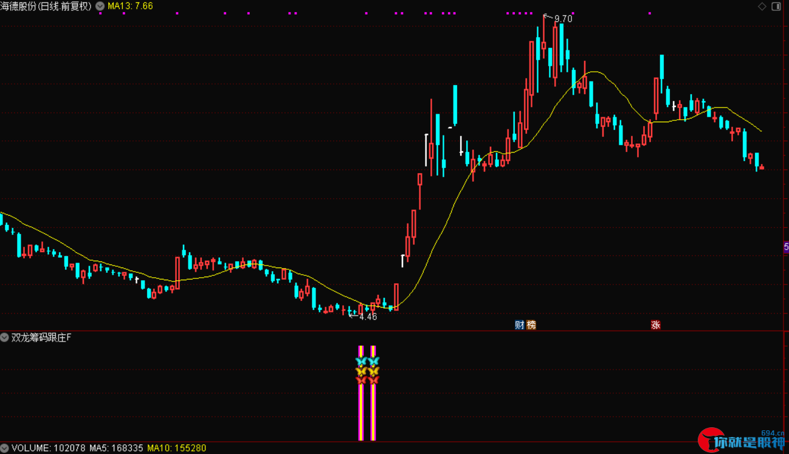
Task: Click the 财 info marker below chart
Action: (520, 325)
